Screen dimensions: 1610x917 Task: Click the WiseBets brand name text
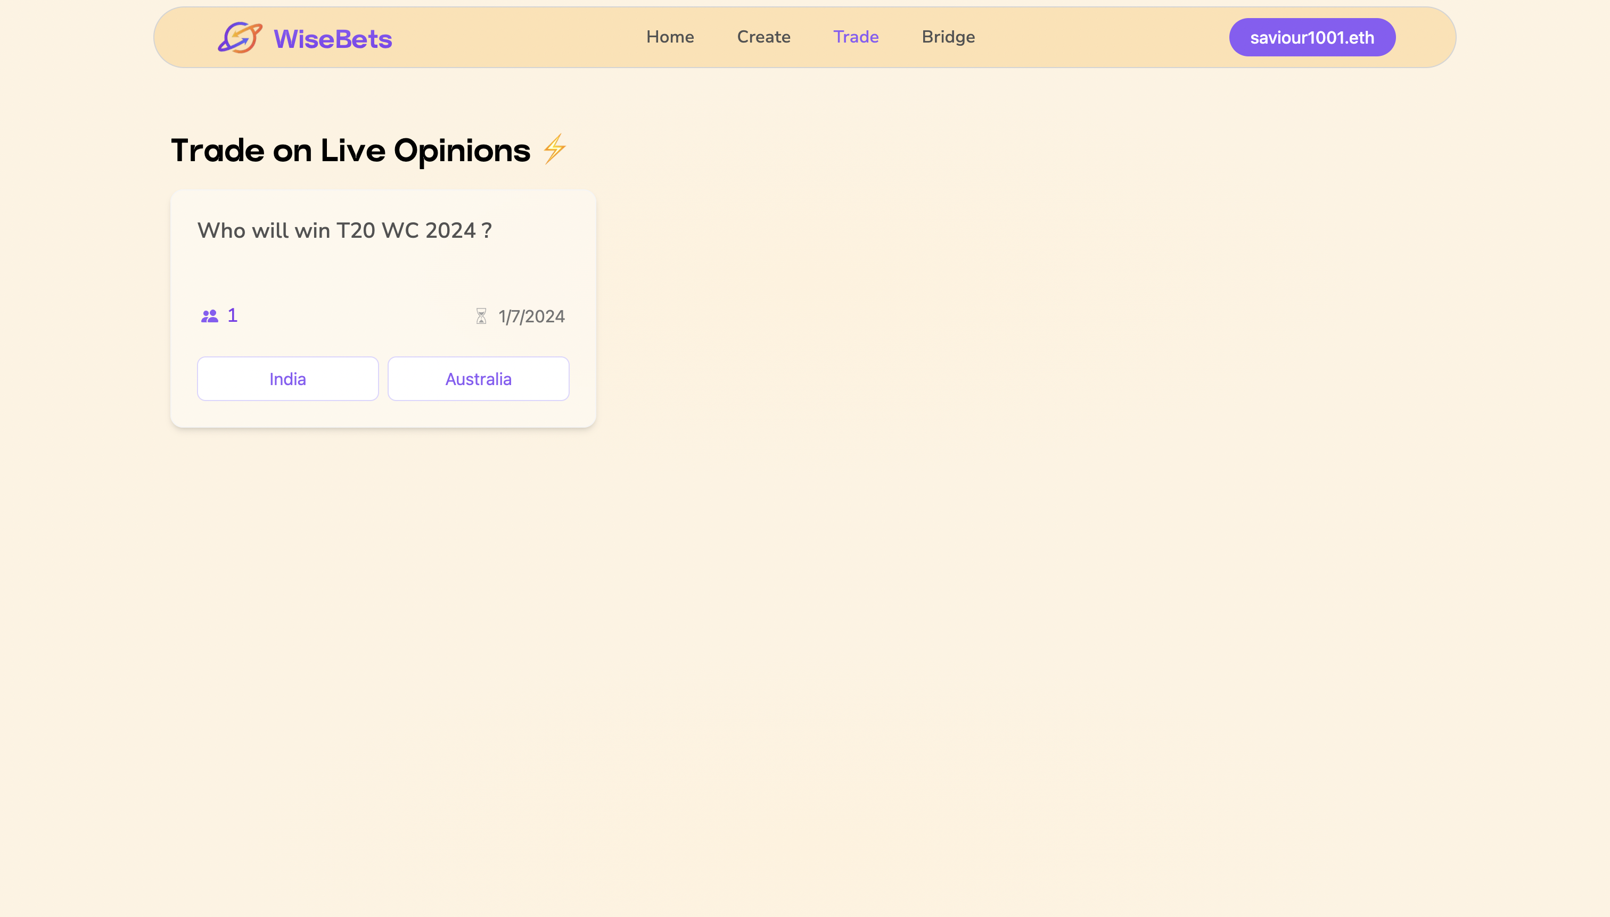coord(332,39)
